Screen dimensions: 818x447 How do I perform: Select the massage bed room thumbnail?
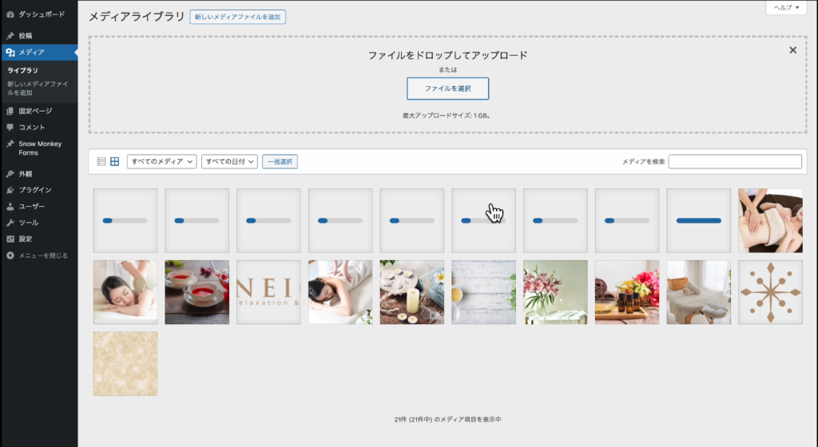(x=698, y=292)
